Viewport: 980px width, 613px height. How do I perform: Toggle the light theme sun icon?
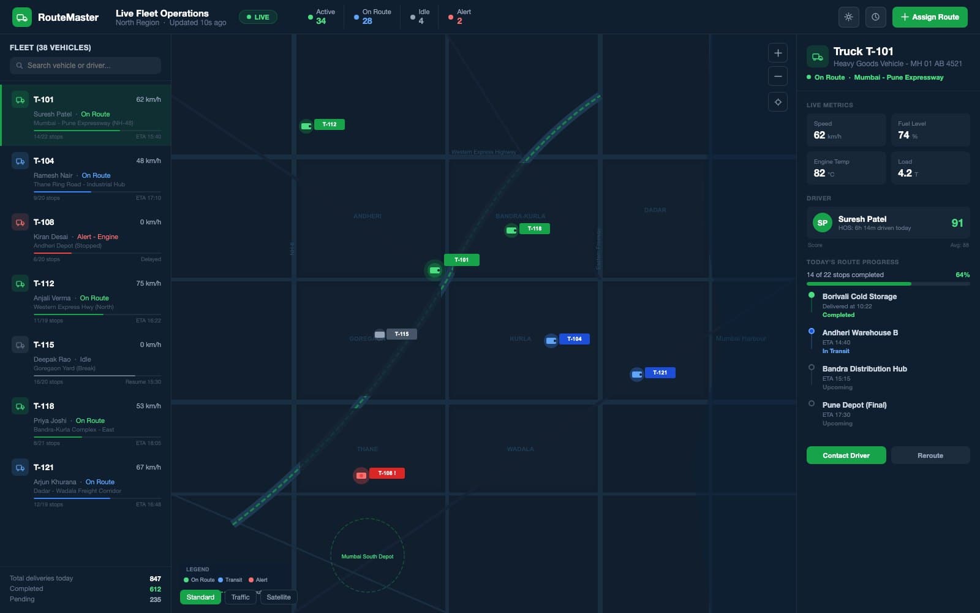click(848, 17)
